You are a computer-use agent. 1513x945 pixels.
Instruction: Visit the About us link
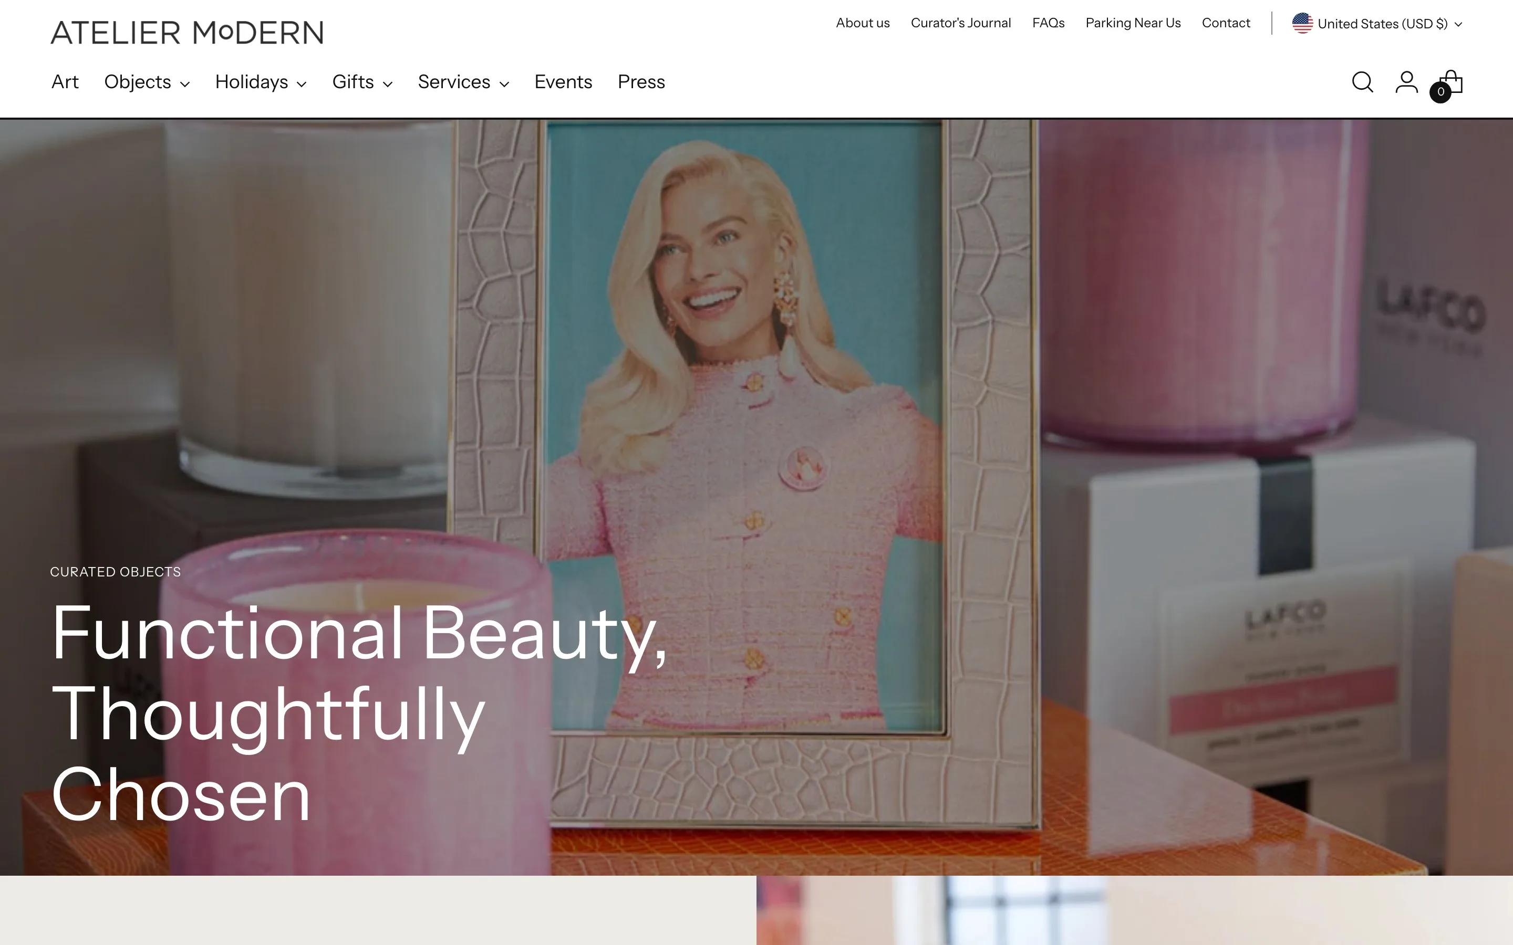click(x=863, y=23)
